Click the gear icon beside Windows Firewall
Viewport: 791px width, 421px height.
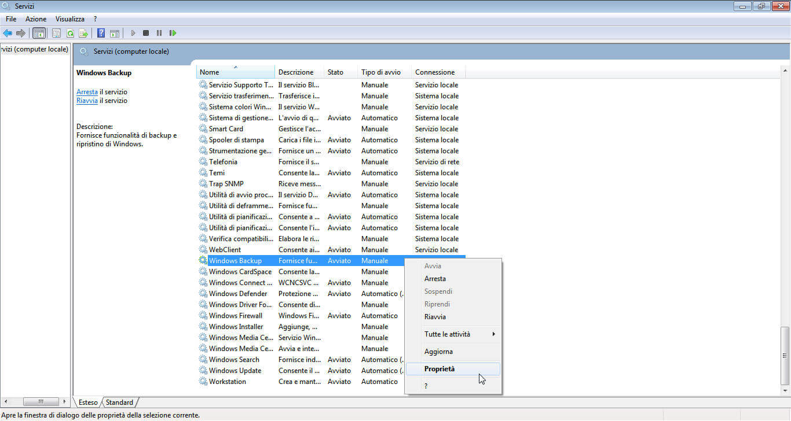tap(203, 316)
